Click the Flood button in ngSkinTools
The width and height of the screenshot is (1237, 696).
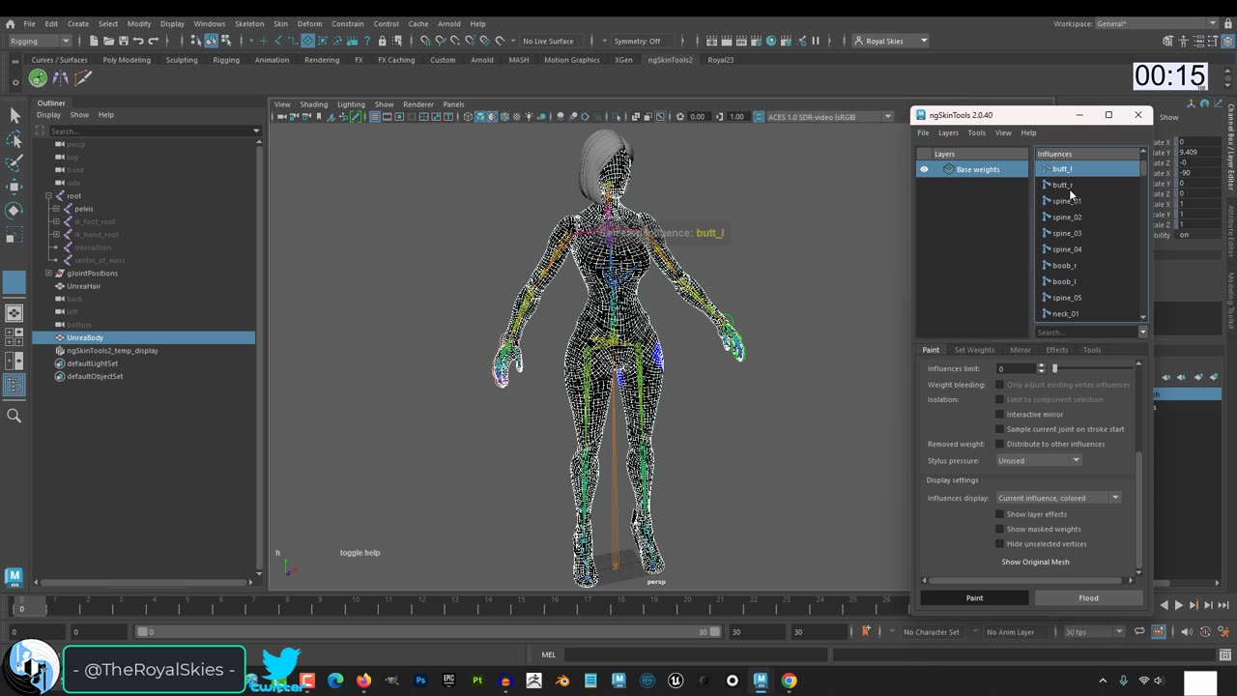pos(1088,598)
